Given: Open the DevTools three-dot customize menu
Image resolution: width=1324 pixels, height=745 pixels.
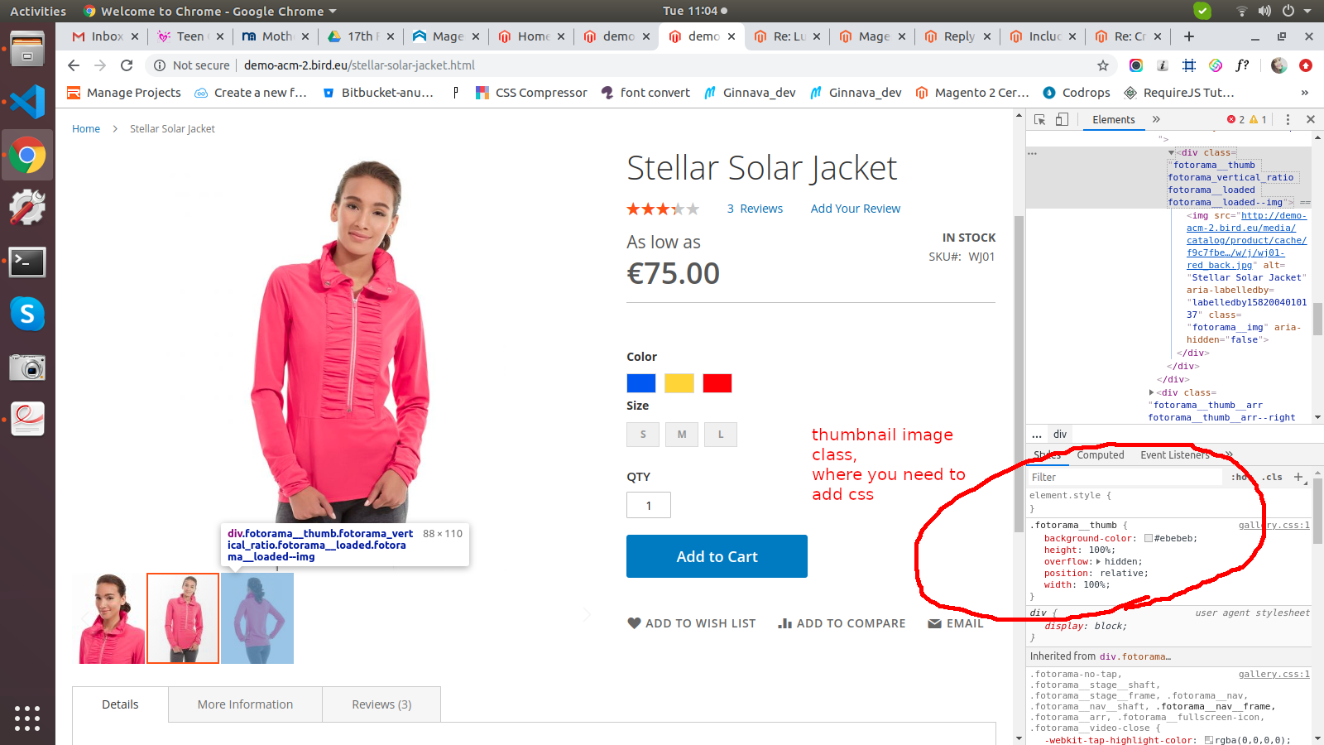Looking at the screenshot, I should point(1288,119).
